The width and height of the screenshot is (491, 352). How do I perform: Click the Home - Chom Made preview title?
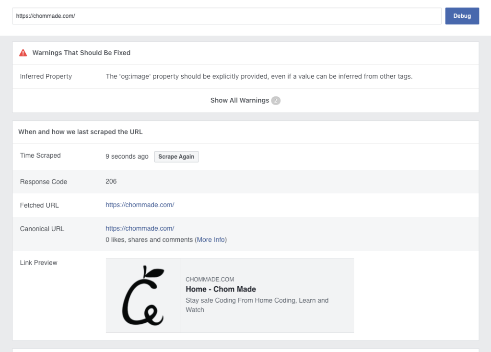pyautogui.click(x=221, y=289)
